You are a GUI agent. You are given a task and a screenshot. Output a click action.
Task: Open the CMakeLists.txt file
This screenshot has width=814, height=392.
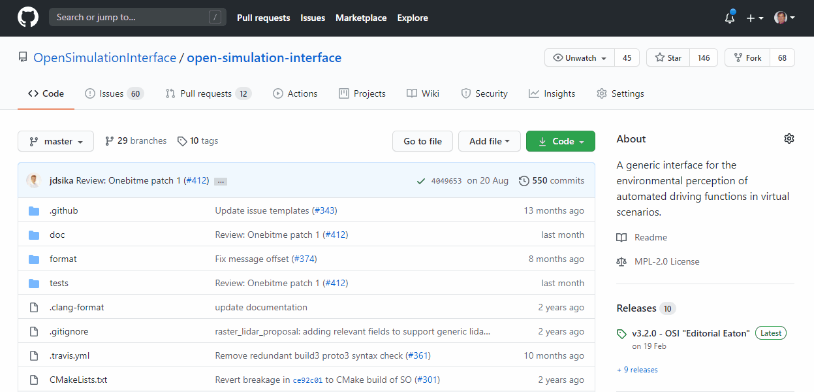78,380
